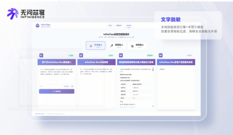Click the video camera icon on 视频输入
233x135 pixels.
133,46
